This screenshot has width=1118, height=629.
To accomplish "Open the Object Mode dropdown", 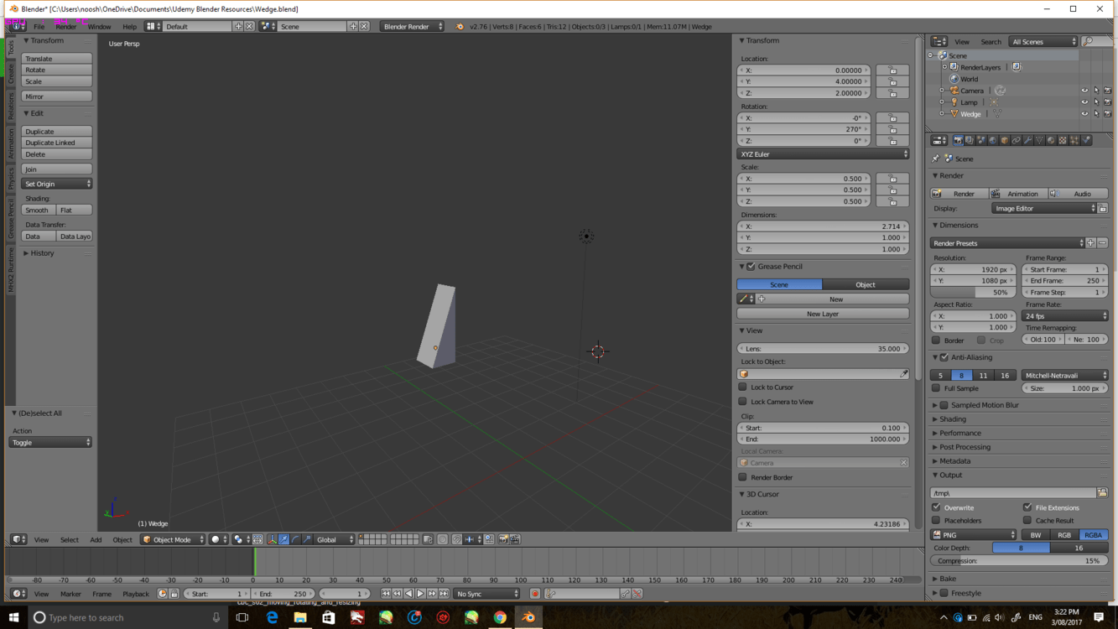I will 173,540.
